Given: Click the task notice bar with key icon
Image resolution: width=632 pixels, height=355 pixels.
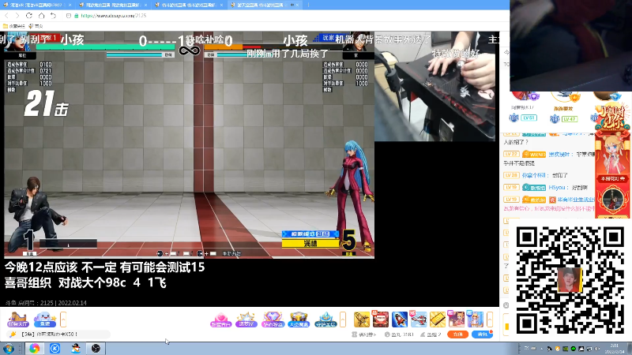Looking at the screenshot, I should (x=58, y=334).
